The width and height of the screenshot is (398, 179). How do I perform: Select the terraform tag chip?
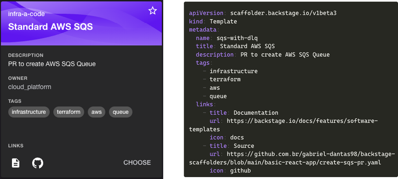[x=69, y=112]
